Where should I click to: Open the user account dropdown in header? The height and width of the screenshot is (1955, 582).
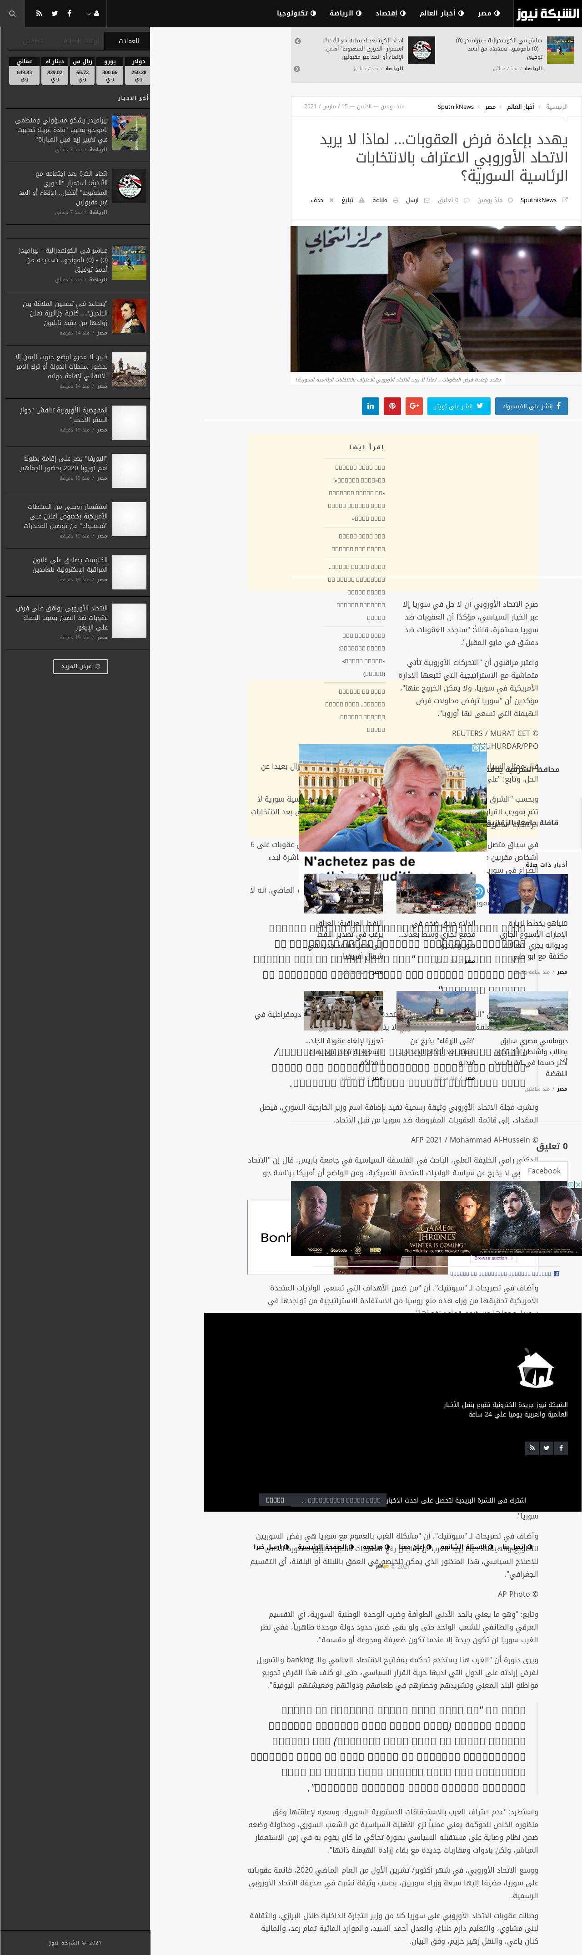click(x=92, y=14)
